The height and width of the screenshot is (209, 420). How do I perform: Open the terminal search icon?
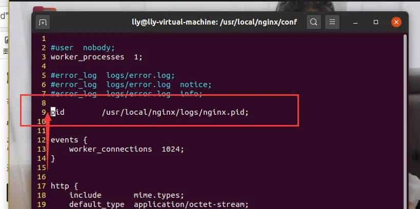(314, 23)
